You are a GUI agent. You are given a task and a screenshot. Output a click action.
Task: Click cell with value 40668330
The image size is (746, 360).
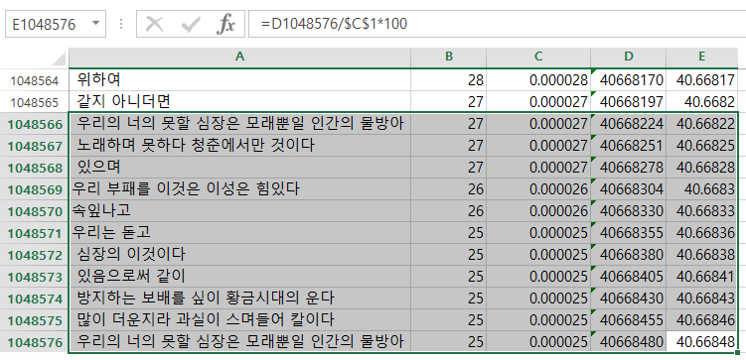[x=629, y=211]
